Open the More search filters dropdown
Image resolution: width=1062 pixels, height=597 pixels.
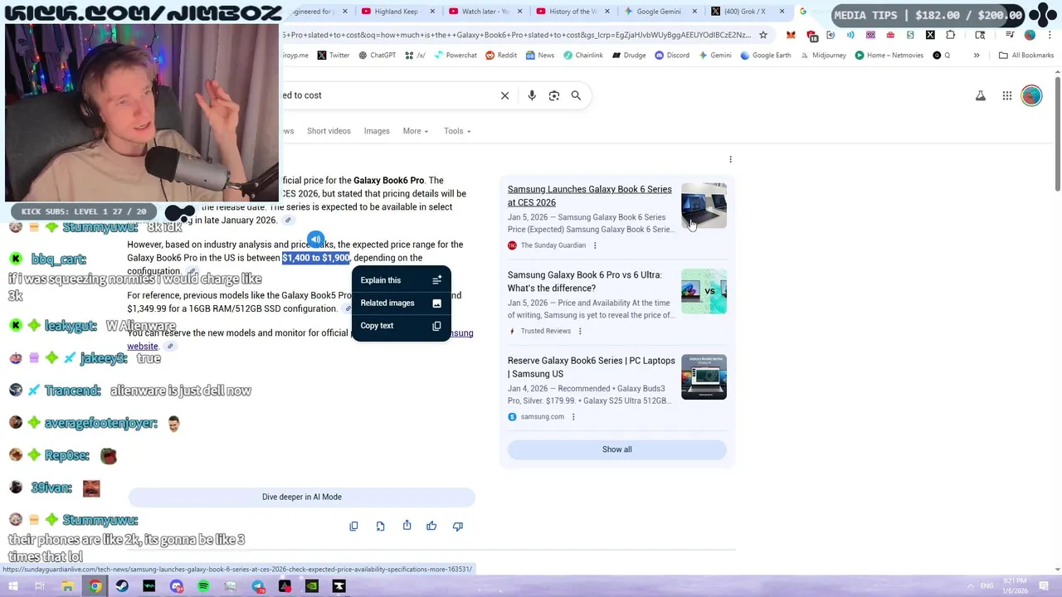coord(416,131)
